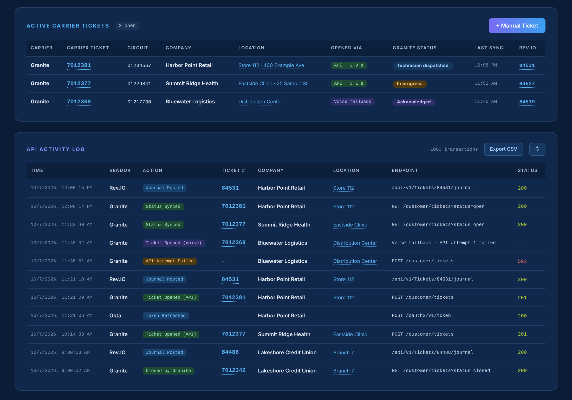Export the activity log as CSV
Image resolution: width=572 pixels, height=400 pixels.
[503, 149]
